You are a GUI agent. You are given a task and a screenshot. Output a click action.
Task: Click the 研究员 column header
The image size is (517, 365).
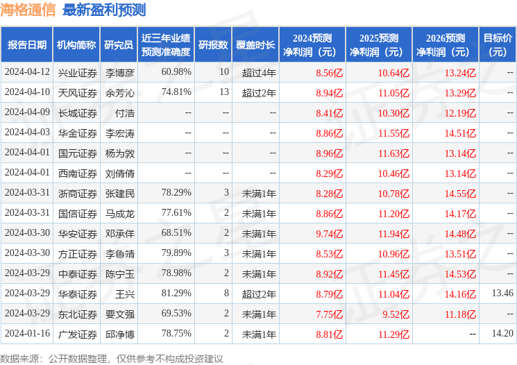click(x=119, y=45)
